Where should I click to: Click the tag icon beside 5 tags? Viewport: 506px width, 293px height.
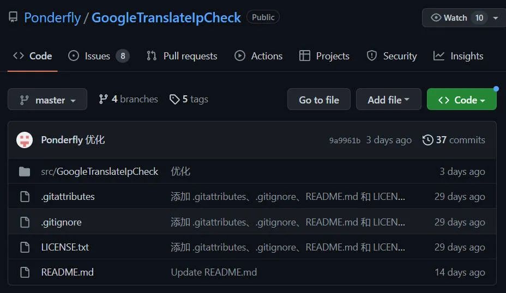point(174,99)
